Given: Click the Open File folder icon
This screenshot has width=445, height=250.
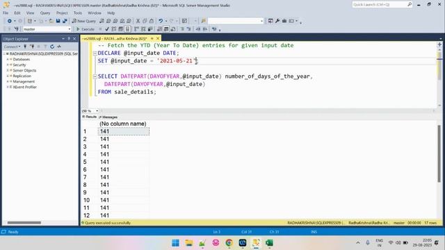Looking at the screenshot, I should pyautogui.click(x=51, y=21).
